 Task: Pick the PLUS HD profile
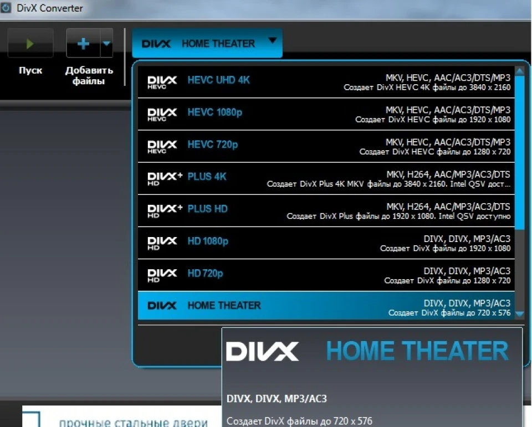tap(326, 210)
